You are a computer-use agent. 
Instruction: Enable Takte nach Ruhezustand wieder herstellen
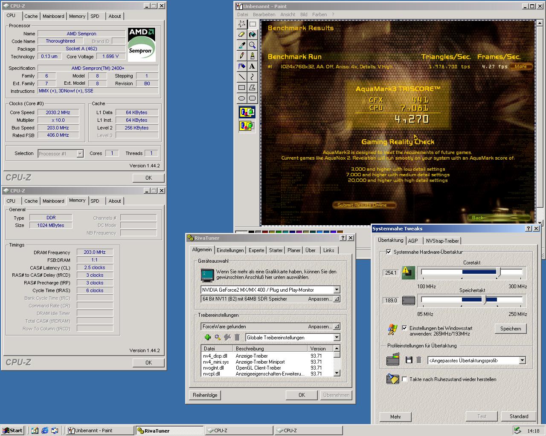(x=404, y=379)
